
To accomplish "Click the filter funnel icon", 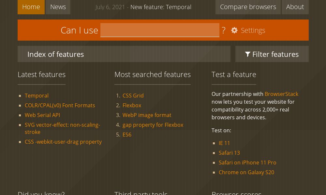I will [x=248, y=54].
